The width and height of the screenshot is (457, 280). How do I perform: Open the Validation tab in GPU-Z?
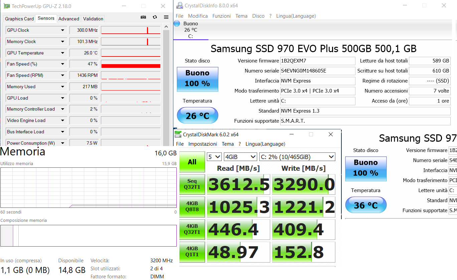(93, 19)
